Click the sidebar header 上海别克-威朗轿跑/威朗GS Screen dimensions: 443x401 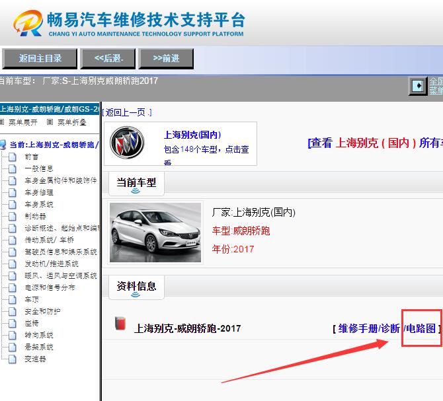(x=50, y=109)
